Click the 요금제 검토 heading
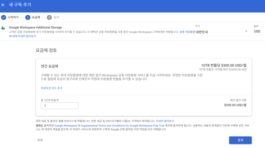 (x=46, y=50)
